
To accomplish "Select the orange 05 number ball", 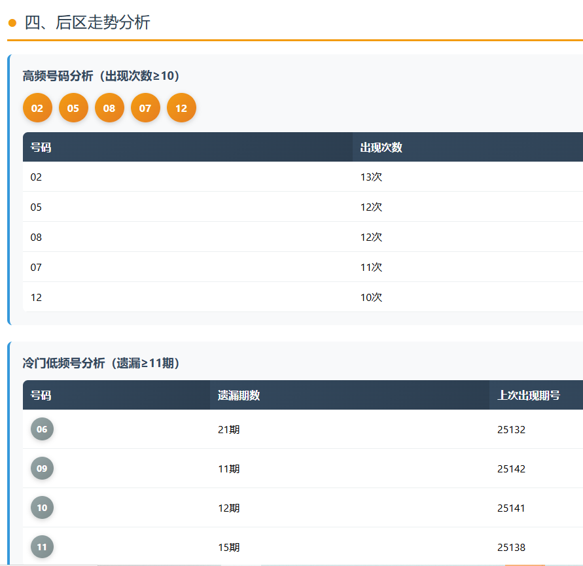I will point(73,108).
